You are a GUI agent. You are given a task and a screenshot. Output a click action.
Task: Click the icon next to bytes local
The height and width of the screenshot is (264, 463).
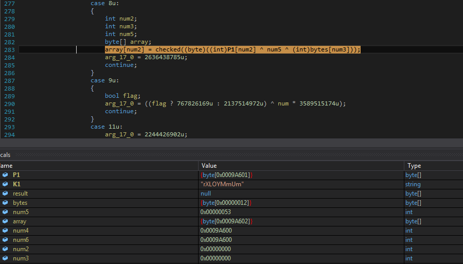pyautogui.click(x=5, y=203)
